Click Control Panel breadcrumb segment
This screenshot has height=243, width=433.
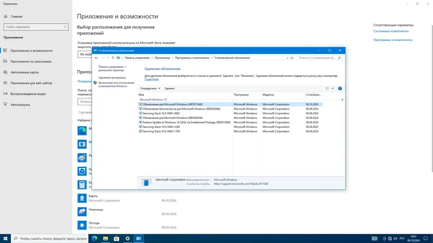point(137,58)
